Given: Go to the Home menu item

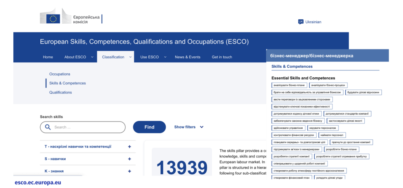Looking at the screenshot, I should 48,57.
